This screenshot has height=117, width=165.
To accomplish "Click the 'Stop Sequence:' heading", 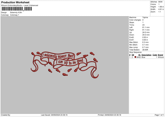I will 136,52.
